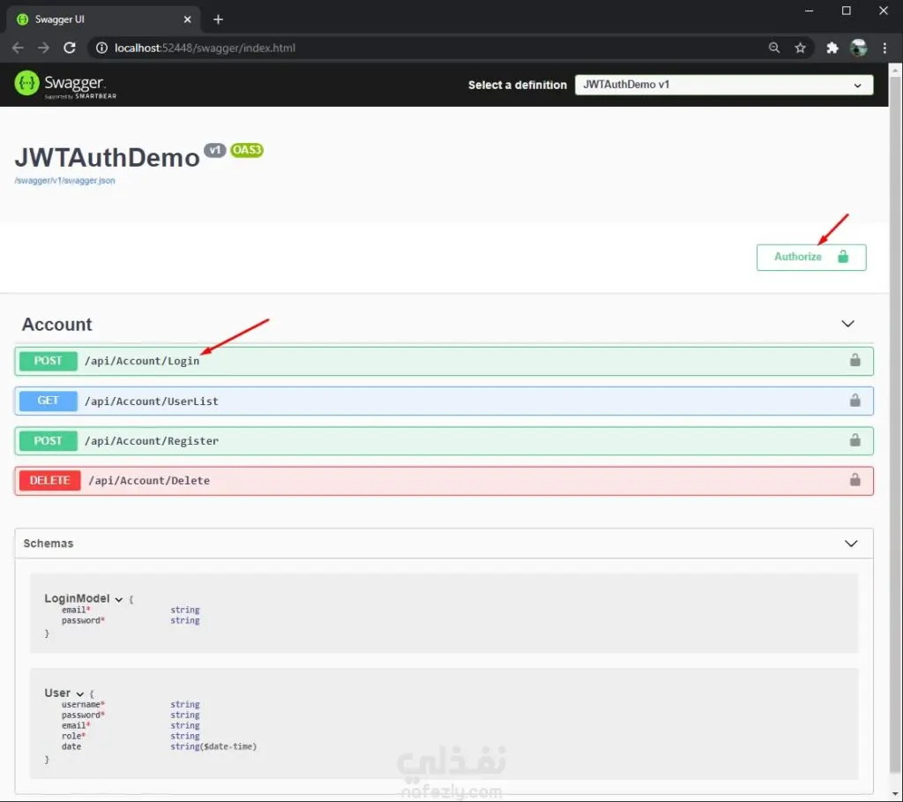Click the OAS3 badge
The image size is (903, 802).
tap(247, 150)
